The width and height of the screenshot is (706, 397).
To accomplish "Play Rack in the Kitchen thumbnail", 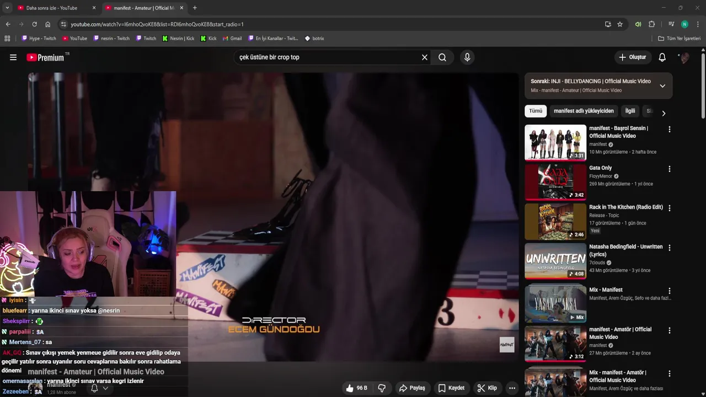I will pyautogui.click(x=555, y=221).
